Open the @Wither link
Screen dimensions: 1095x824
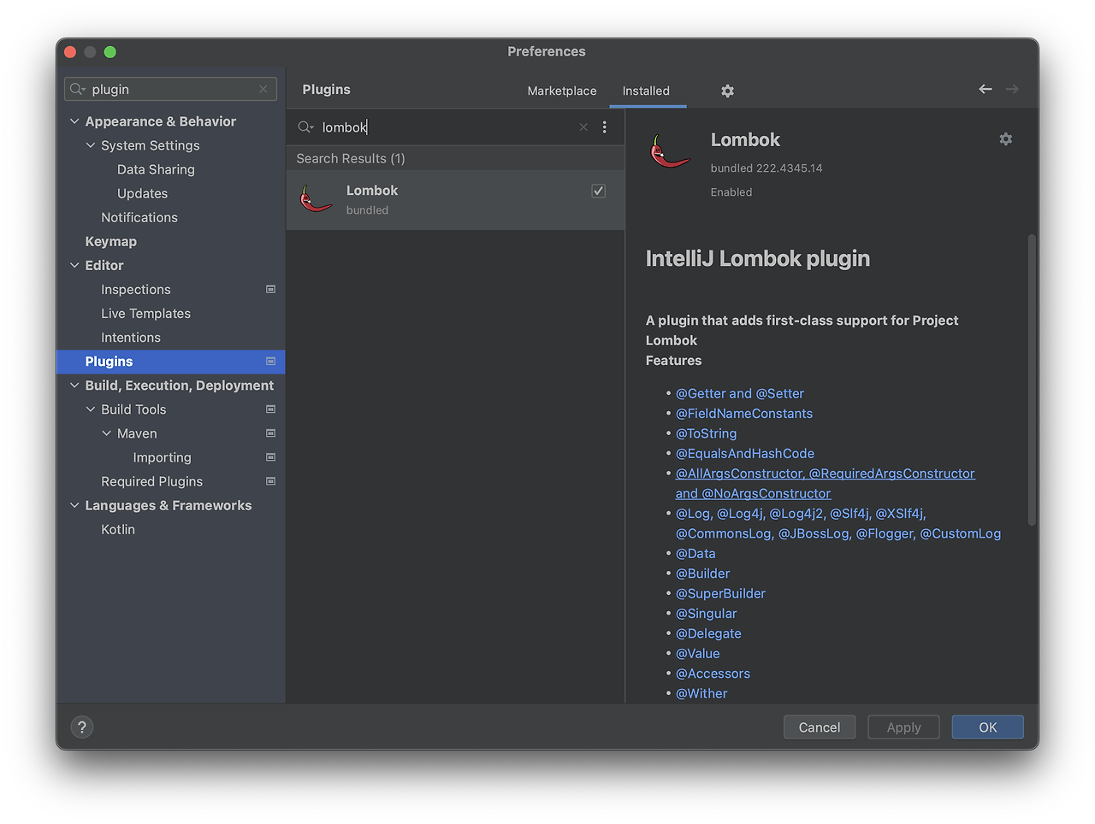pyautogui.click(x=701, y=693)
